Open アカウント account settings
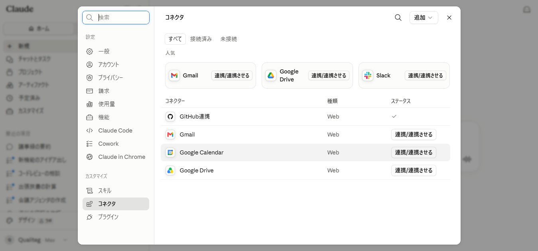Image resolution: width=538 pixels, height=251 pixels. click(x=116, y=65)
